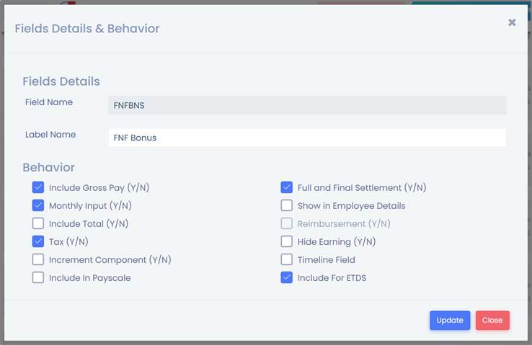Disable Include For ETDS

coord(287,278)
